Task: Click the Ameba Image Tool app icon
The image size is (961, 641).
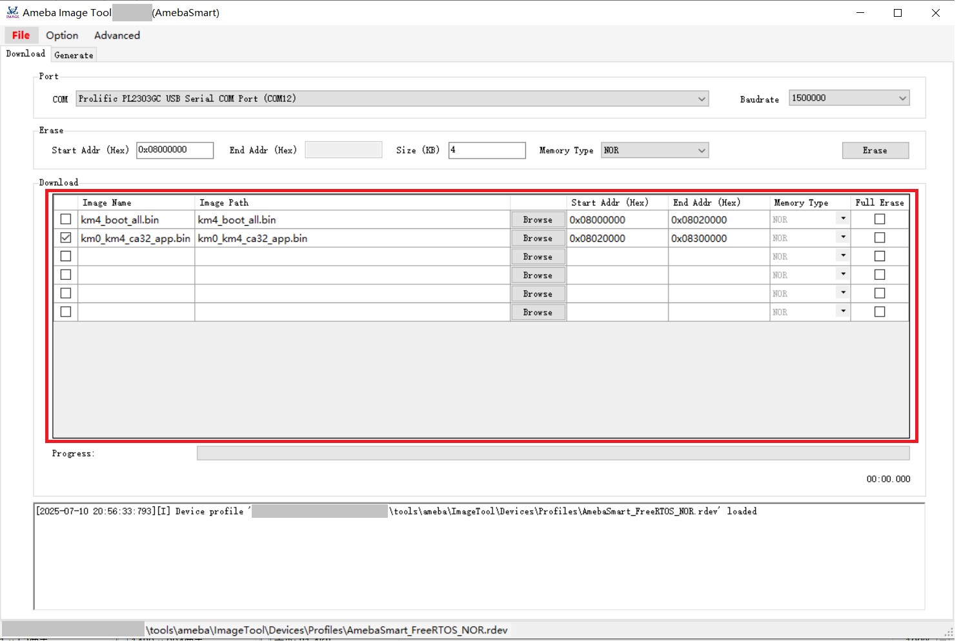Action: [x=12, y=12]
